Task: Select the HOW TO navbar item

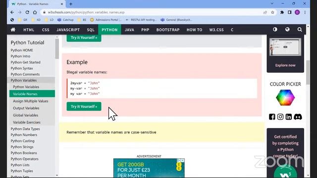Action: 194,30
